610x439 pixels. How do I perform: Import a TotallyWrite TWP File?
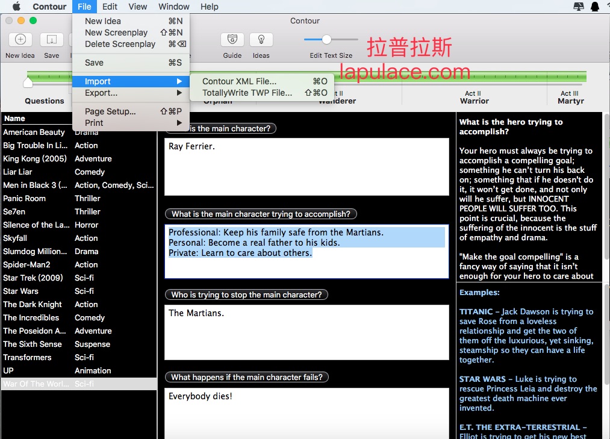[262, 93]
